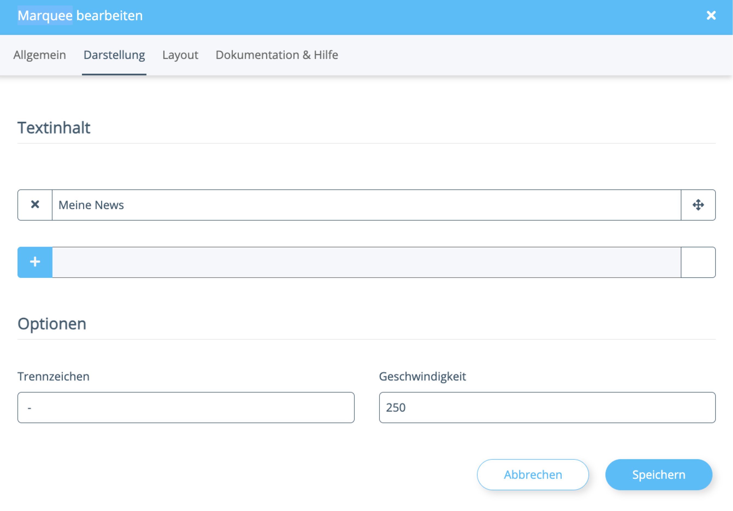Click the Geschwindigkeit field showing 250
Screen dimensions: 733x511
547,407
